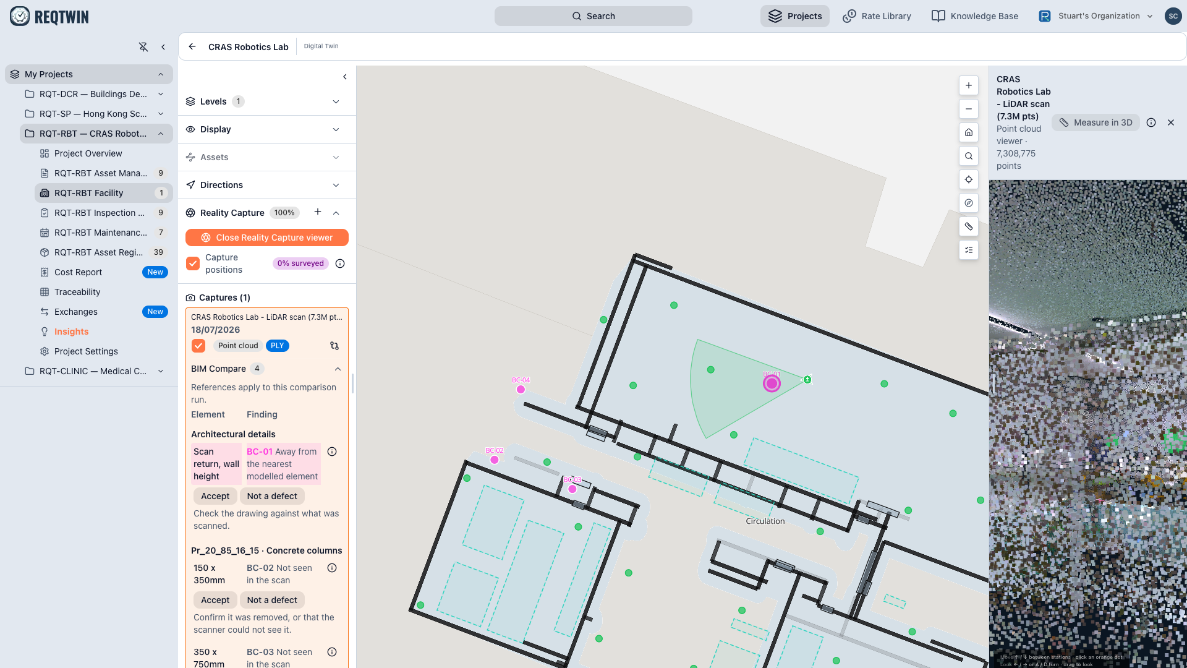This screenshot has height=668, width=1187.
Task: Show info about capture positions survey
Action: coord(340,263)
